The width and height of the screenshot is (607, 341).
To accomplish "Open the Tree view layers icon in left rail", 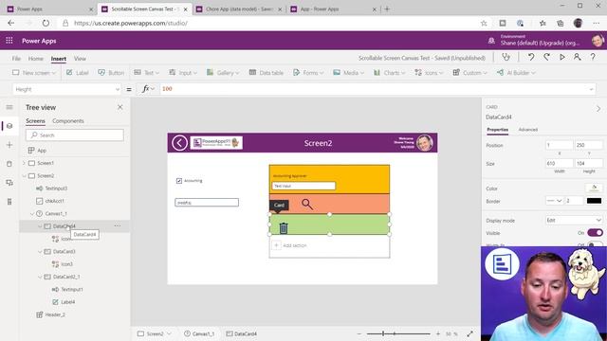I will pyautogui.click(x=9, y=126).
